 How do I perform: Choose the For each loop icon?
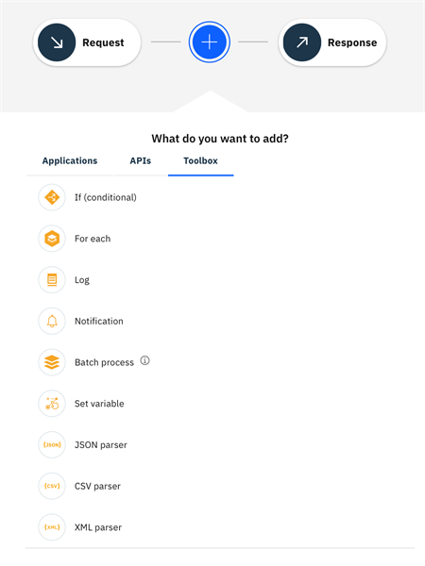point(52,239)
